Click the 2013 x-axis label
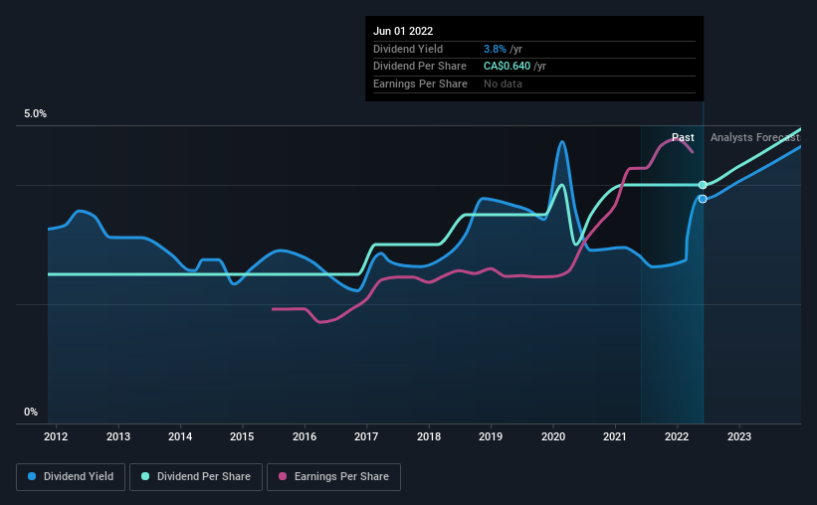This screenshot has height=505, width=817. coord(118,436)
